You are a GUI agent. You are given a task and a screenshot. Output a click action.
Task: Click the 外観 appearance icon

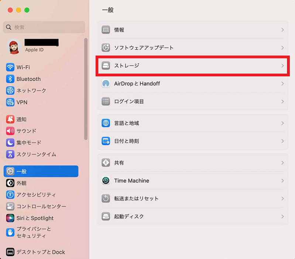10,183
